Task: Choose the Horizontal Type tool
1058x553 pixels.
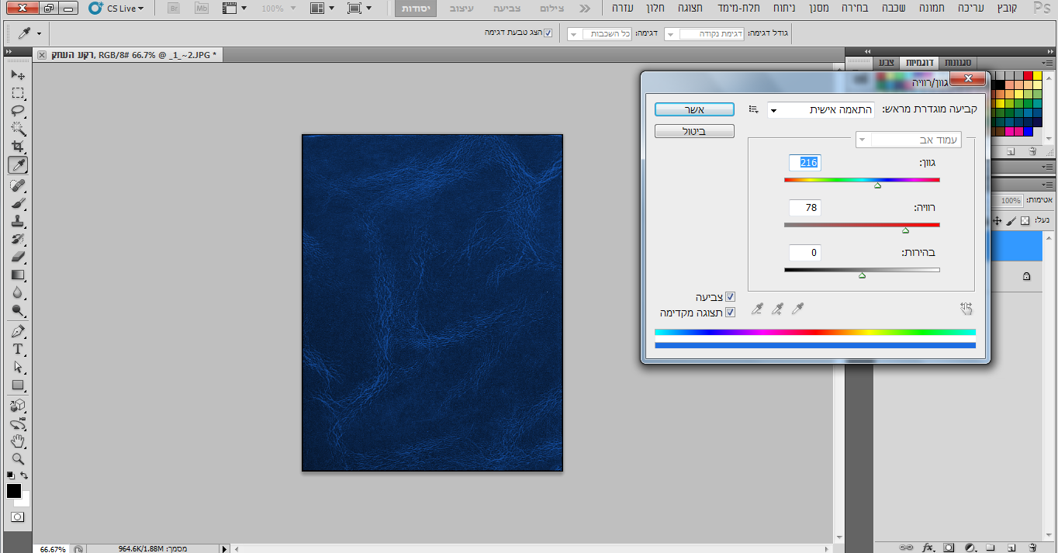Action: click(x=18, y=349)
